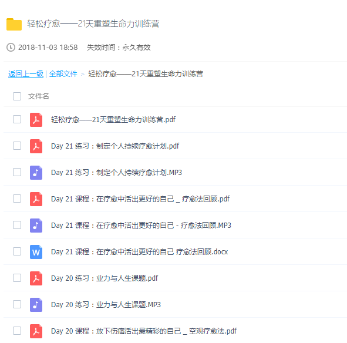Open Day 20 练习：业力与人生课题.pdf
The width and height of the screenshot is (347, 343).
pos(105,278)
